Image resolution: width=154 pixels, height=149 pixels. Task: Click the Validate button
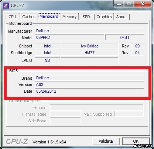pyautogui.click(x=106, y=141)
